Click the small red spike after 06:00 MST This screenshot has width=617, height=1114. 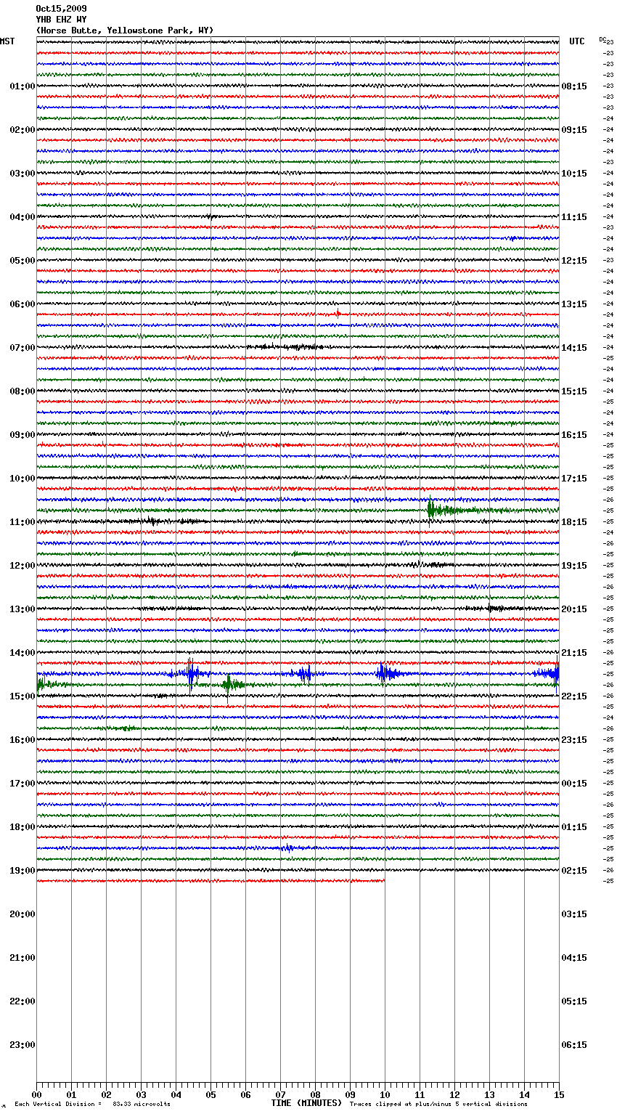(338, 314)
